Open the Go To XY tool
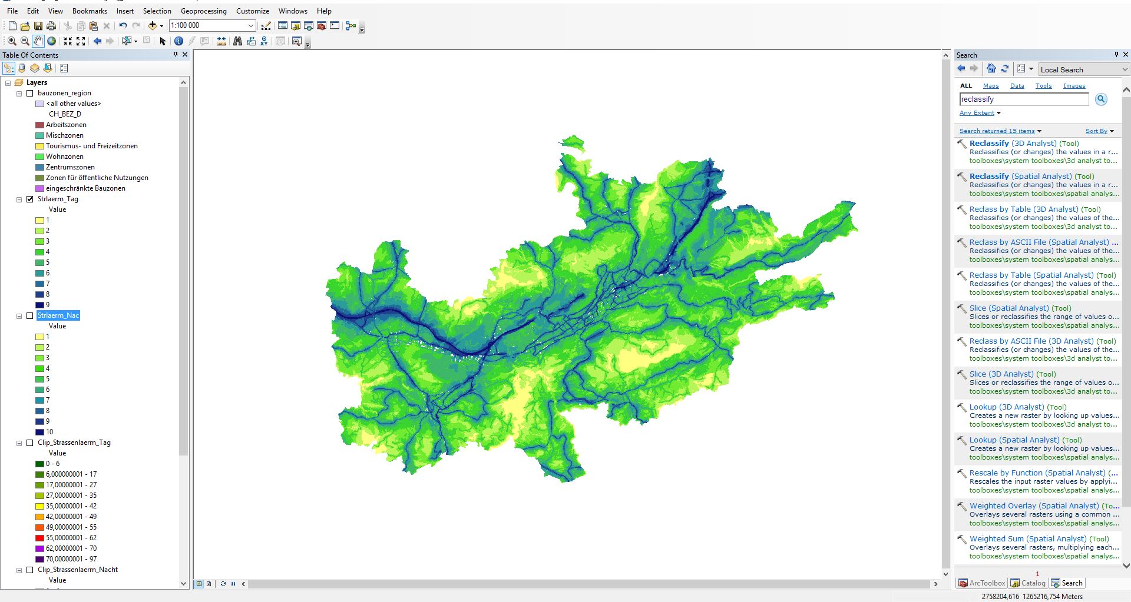The height and width of the screenshot is (602, 1131). [x=264, y=41]
